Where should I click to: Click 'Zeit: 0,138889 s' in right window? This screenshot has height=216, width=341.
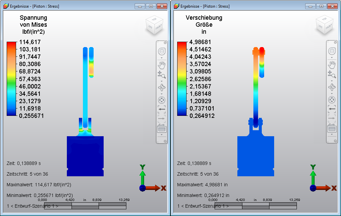tap(194, 163)
